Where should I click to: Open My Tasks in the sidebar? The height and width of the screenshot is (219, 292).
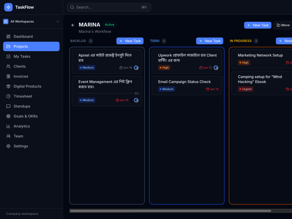pyautogui.click(x=31, y=56)
